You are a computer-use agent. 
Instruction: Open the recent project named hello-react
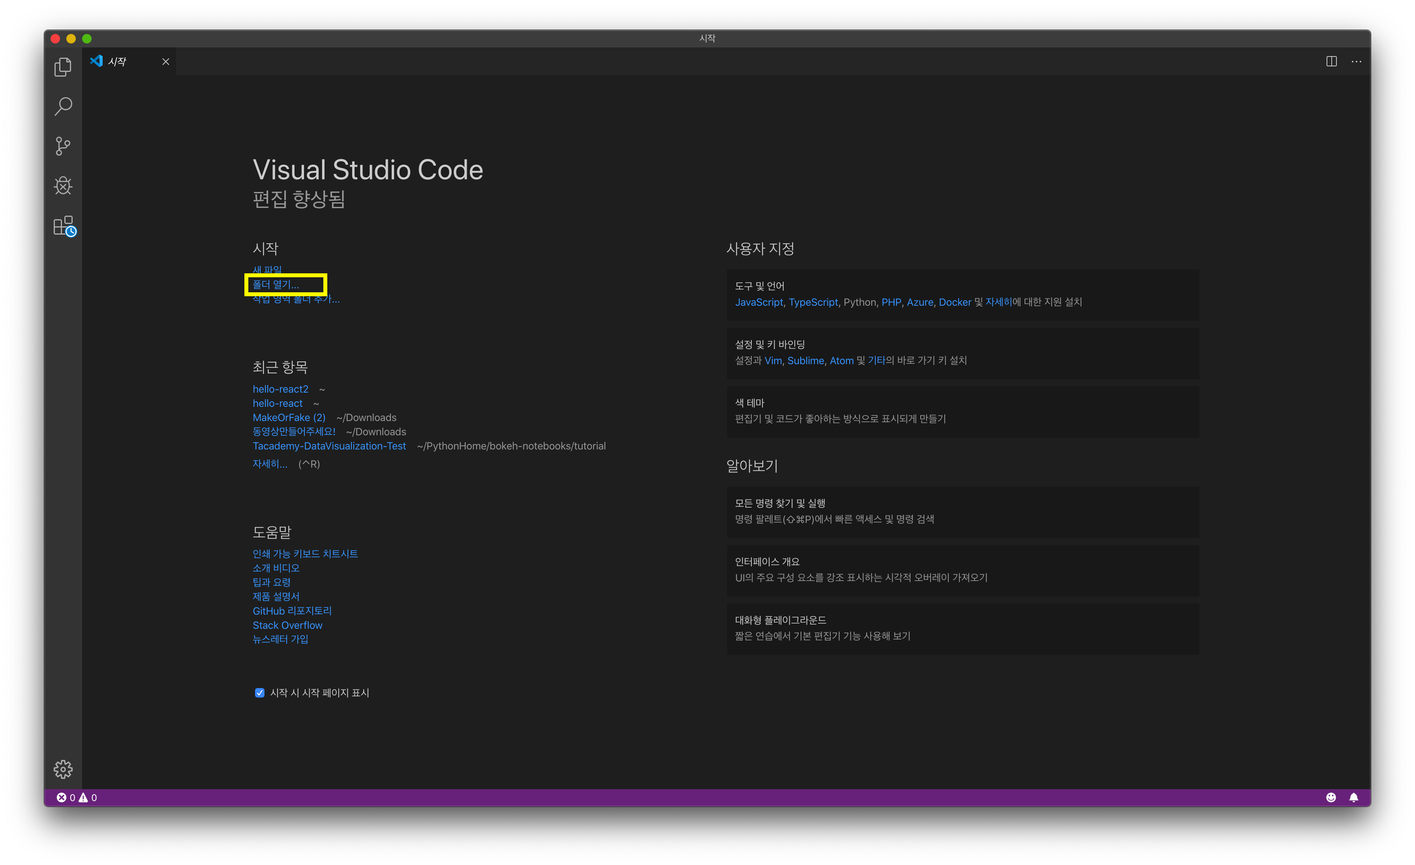[278, 403]
